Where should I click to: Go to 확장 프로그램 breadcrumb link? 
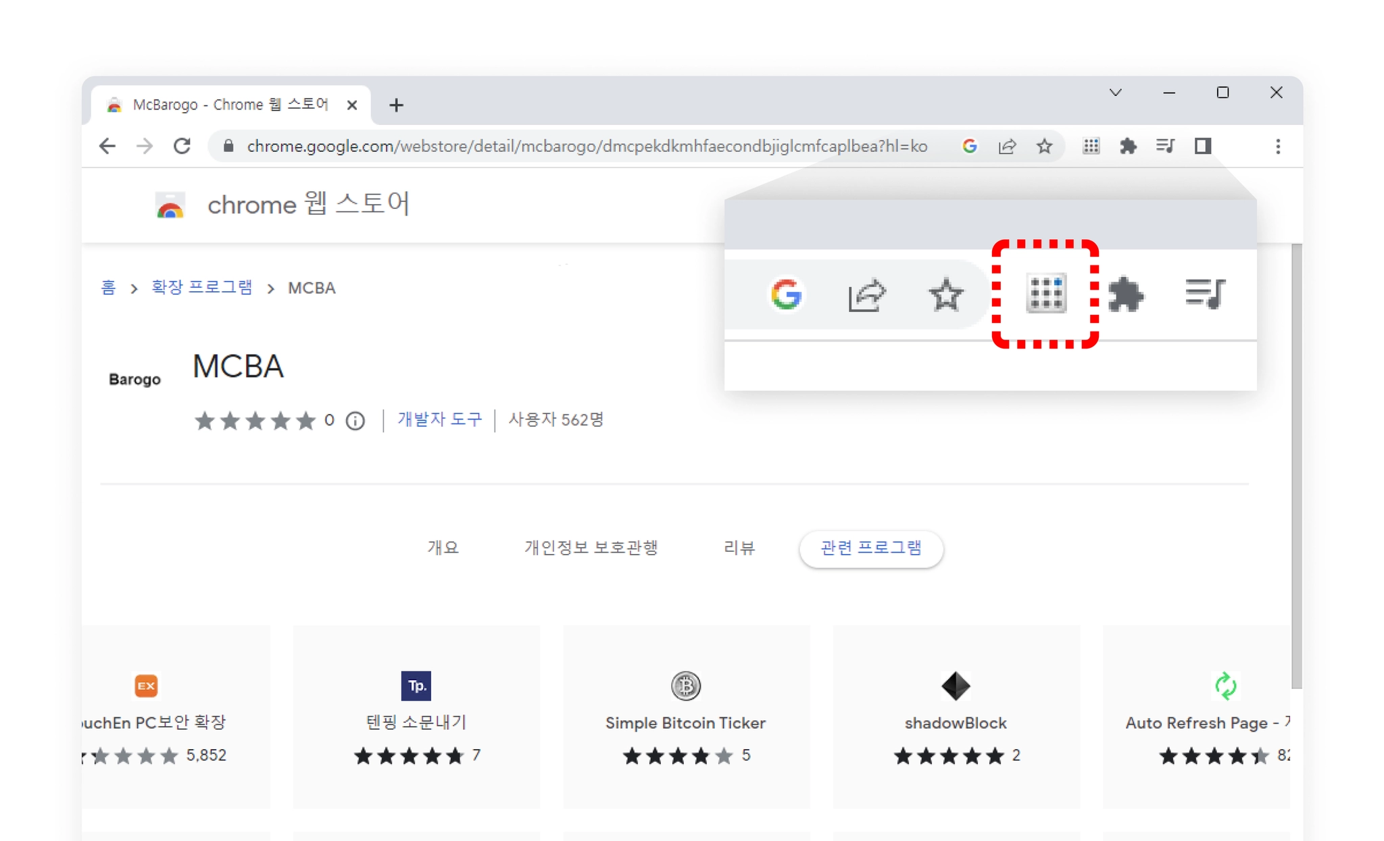click(x=201, y=288)
